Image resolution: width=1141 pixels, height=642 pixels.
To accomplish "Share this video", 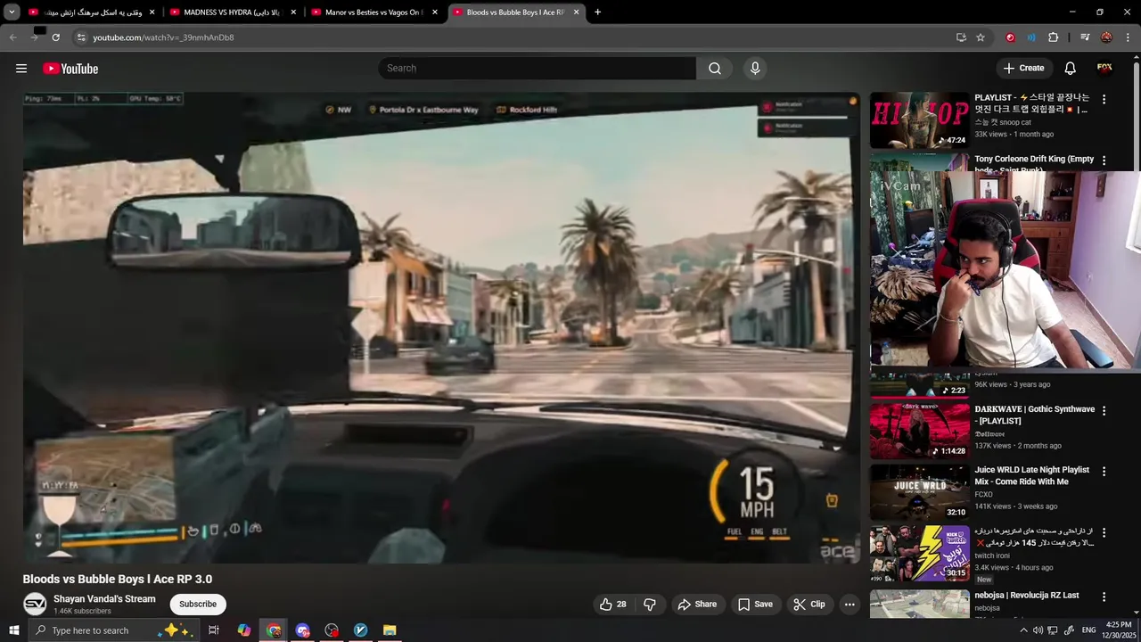I will point(696,605).
